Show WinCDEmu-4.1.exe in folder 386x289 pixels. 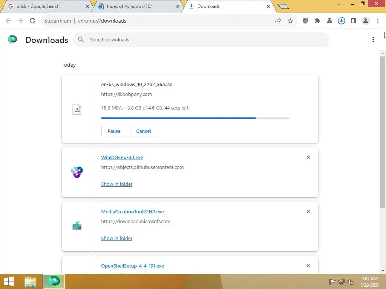117,184
